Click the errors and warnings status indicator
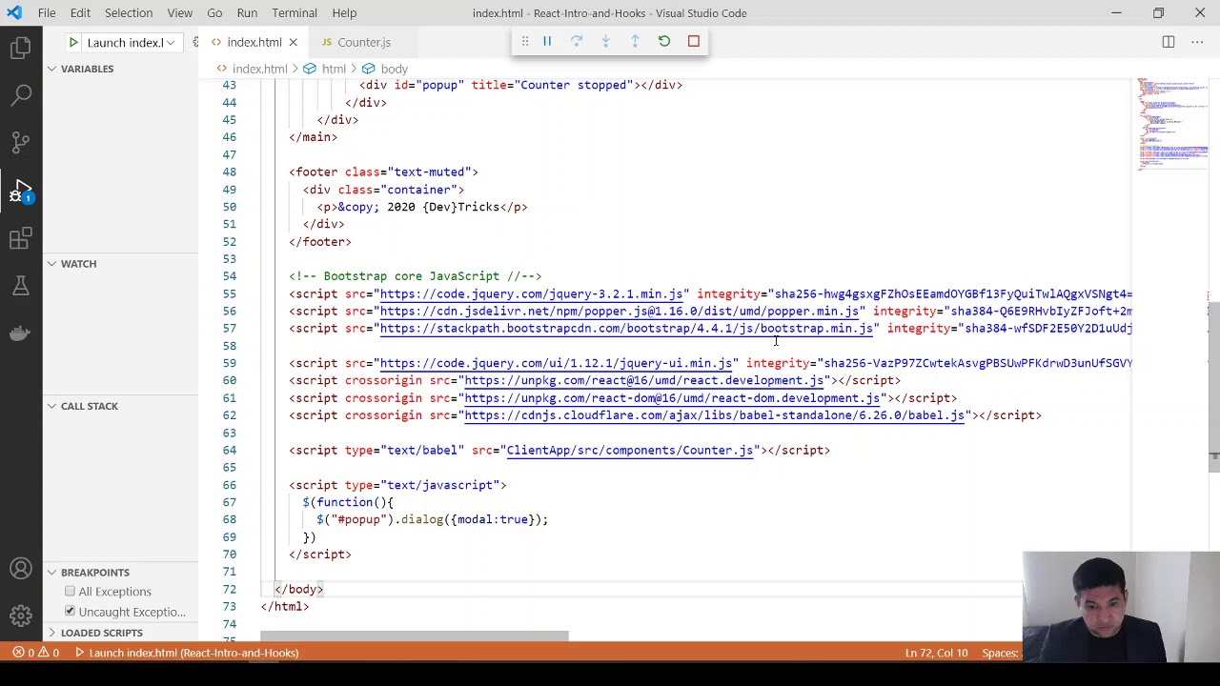The width and height of the screenshot is (1220, 686). pyautogui.click(x=36, y=653)
